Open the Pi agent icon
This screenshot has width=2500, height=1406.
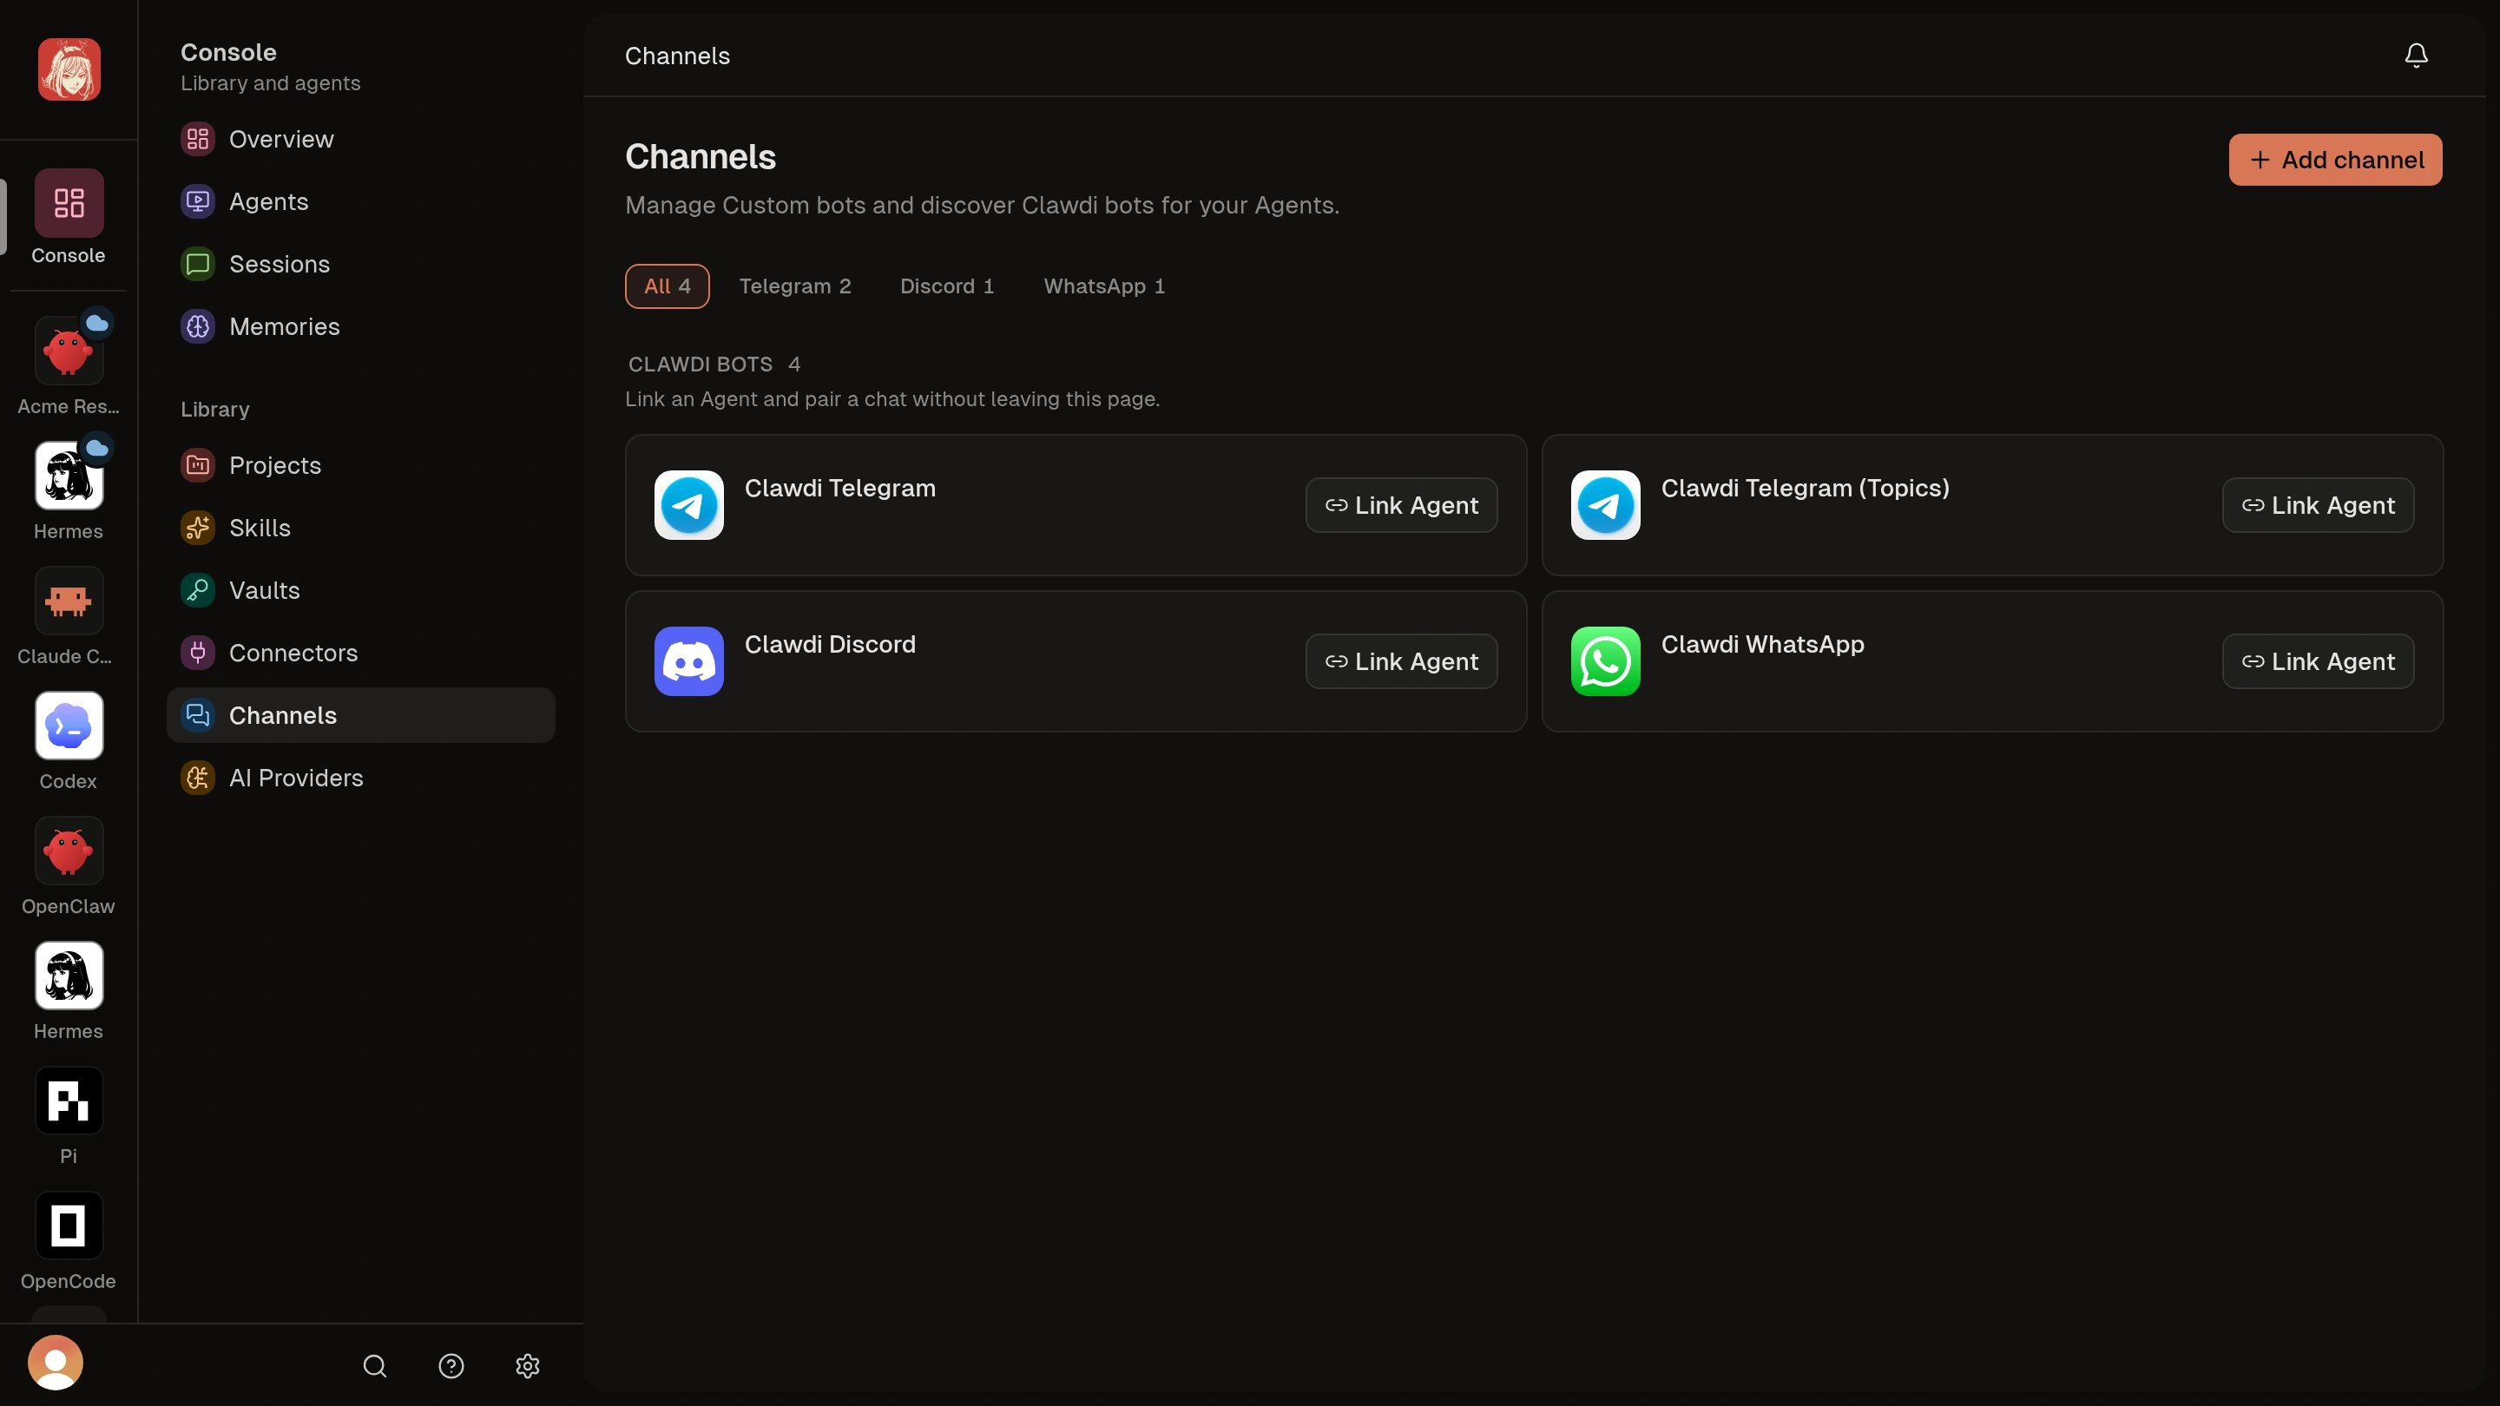69,1101
